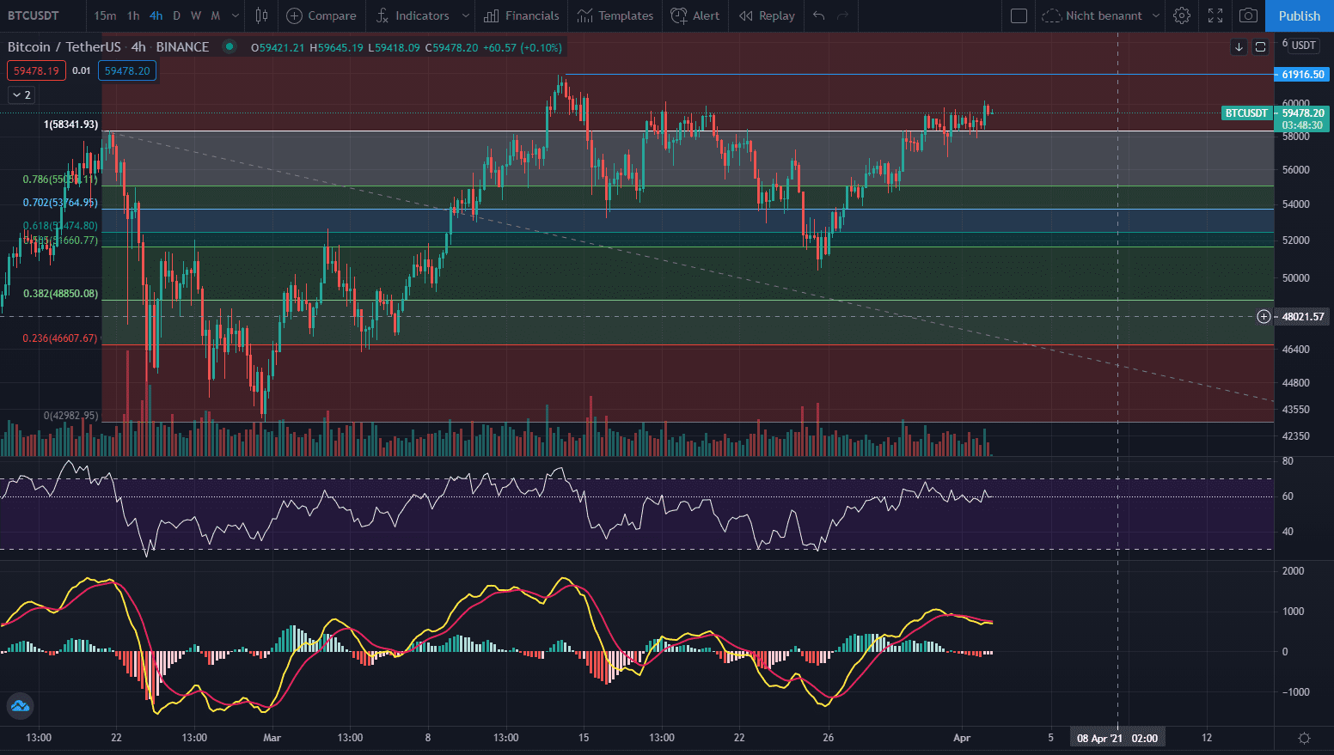Select the Fib 0.236(46607.67) level label
1334x755 pixels.
60,338
